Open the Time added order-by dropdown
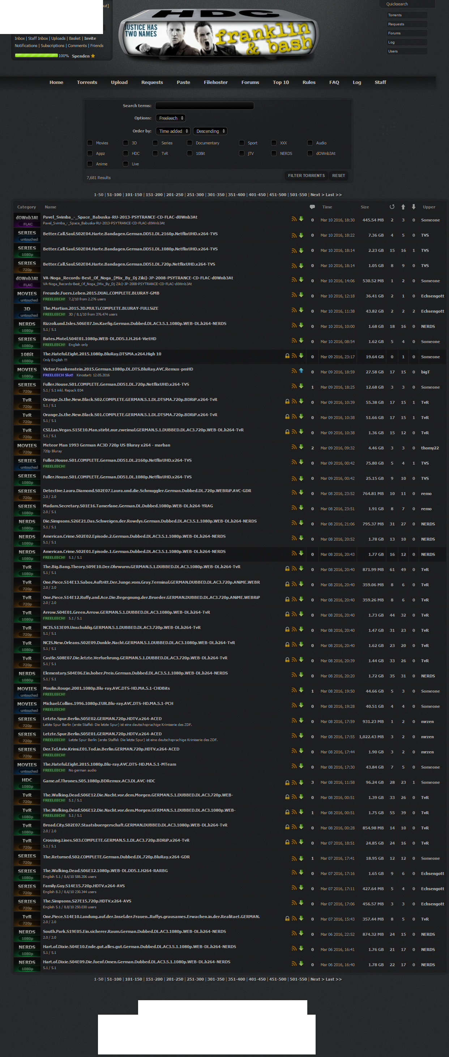Image resolution: width=449 pixels, height=1057 pixels. tap(173, 131)
